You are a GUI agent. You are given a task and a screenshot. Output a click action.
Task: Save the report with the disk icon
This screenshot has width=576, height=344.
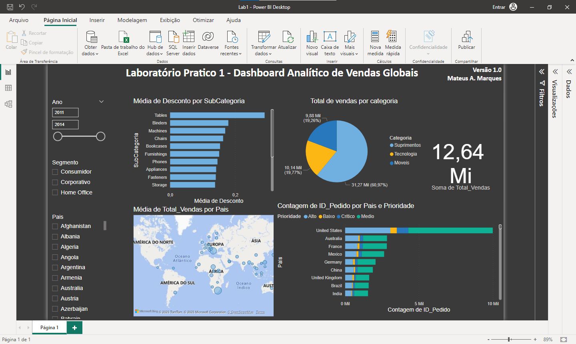click(10, 7)
